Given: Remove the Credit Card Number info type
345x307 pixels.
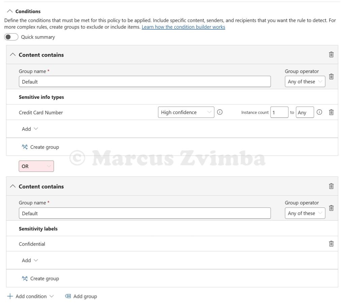Looking at the screenshot, I should [331, 112].
